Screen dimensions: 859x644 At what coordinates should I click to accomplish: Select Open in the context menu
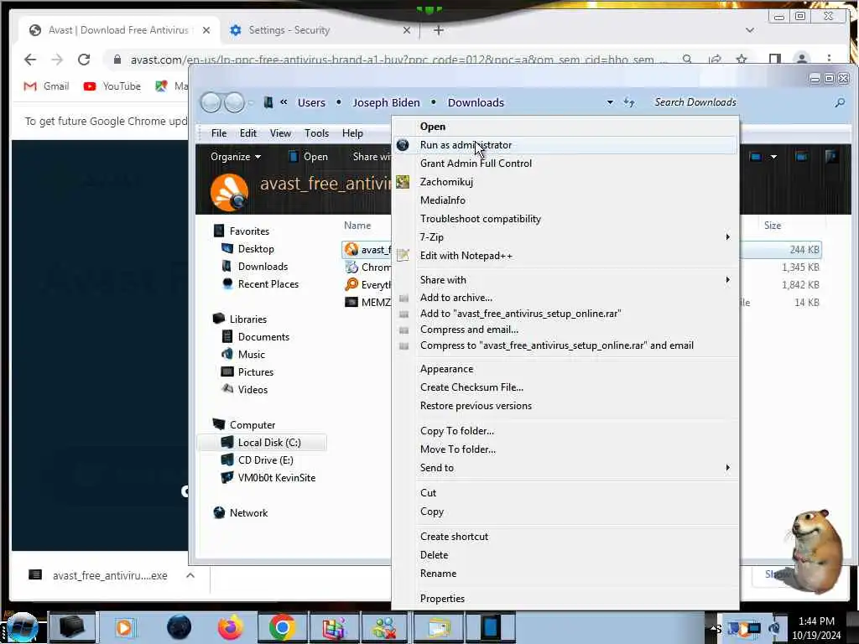click(x=565, y=127)
